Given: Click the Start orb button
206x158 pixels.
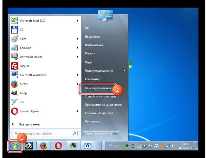Looking at the screenshot, I should [14, 146].
